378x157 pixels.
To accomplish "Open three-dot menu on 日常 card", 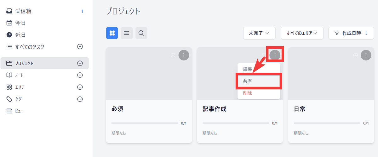I will (366, 55).
